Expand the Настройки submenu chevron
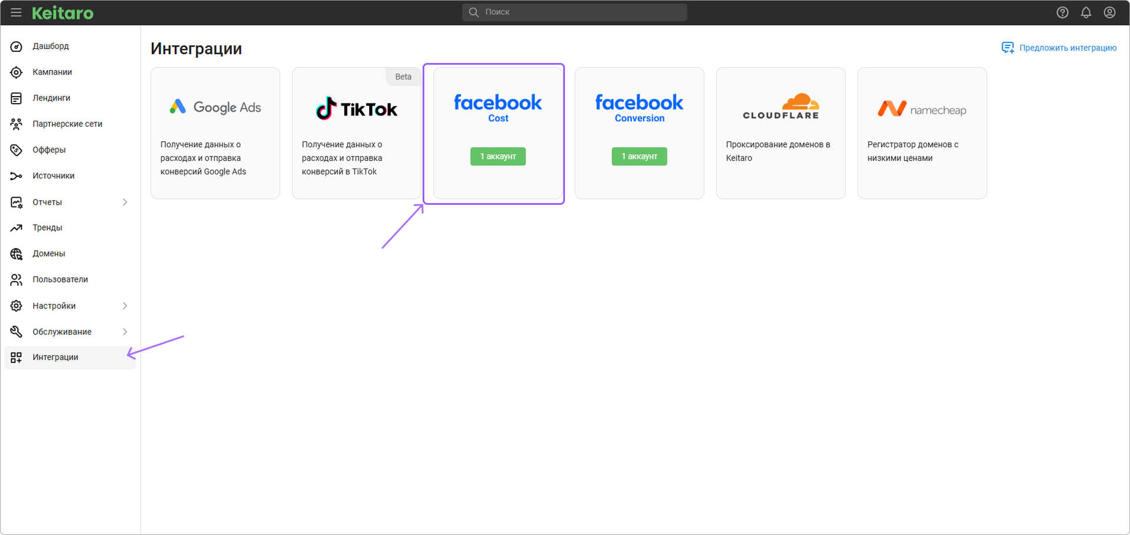The height and width of the screenshot is (535, 1130). (x=125, y=306)
